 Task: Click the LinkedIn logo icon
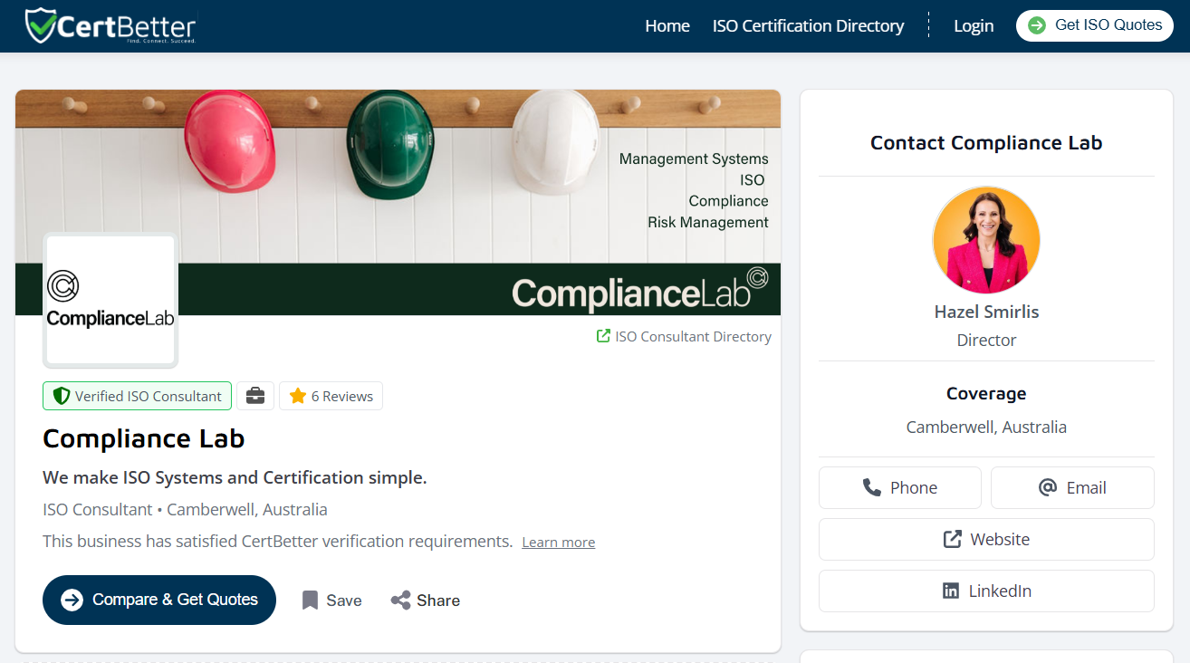tap(951, 591)
